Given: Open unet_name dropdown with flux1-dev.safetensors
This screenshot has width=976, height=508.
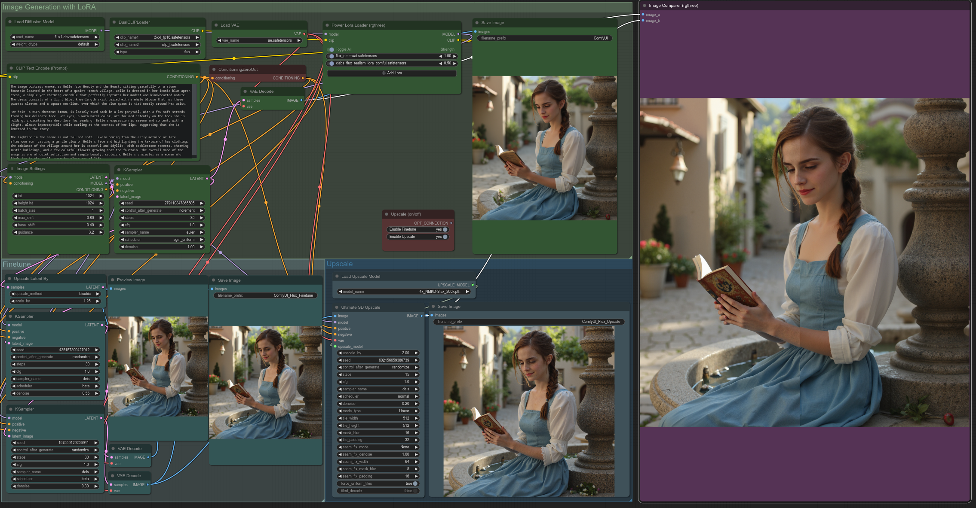Looking at the screenshot, I should click(55, 37).
